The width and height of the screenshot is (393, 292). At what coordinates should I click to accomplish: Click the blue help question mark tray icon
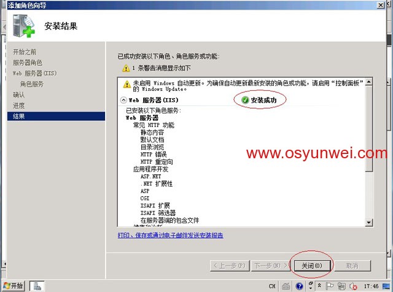pyautogui.click(x=299, y=286)
